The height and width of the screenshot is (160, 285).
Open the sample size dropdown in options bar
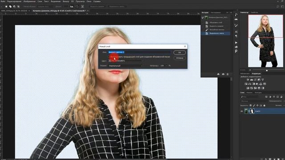[45, 7]
